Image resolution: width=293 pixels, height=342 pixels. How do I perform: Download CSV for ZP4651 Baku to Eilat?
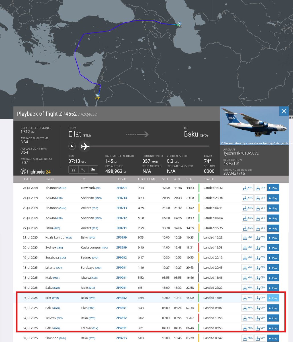(x=260, y=308)
